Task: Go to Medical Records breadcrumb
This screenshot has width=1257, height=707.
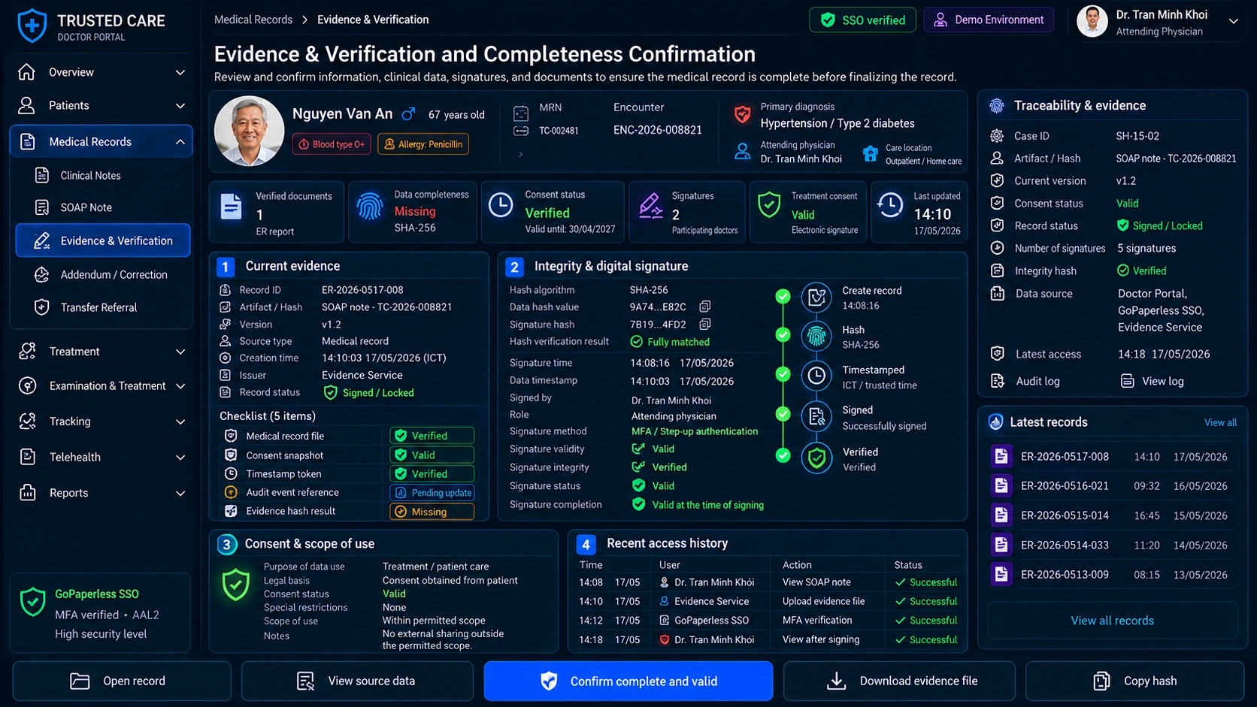Action: pos(253,20)
